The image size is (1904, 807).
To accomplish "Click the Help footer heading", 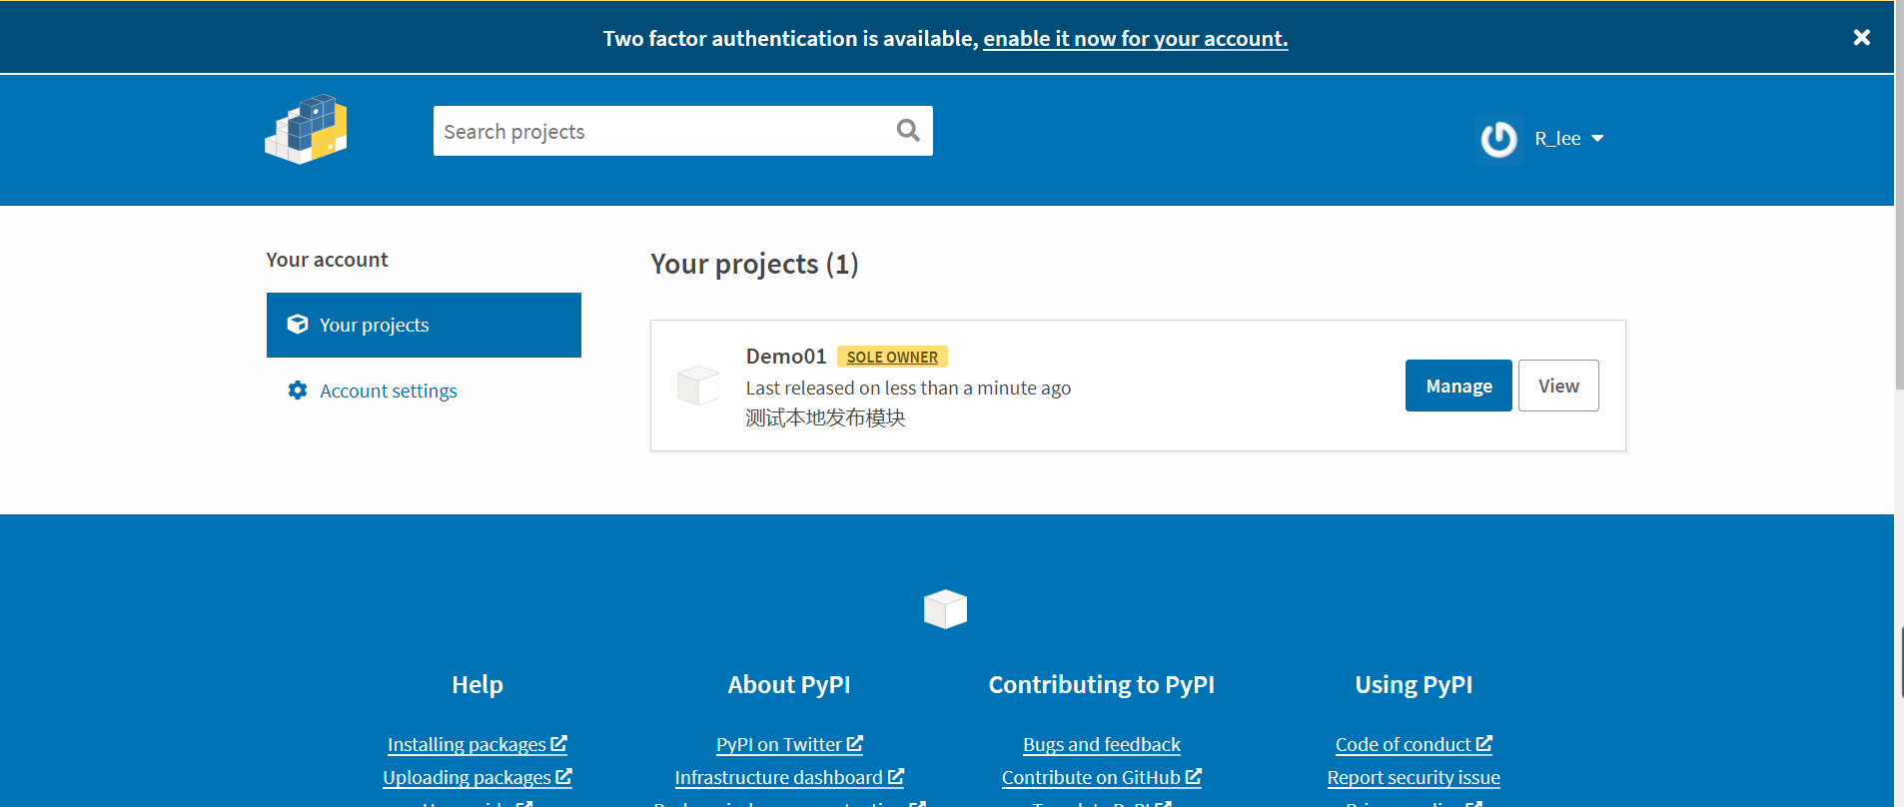I will pyautogui.click(x=477, y=685).
